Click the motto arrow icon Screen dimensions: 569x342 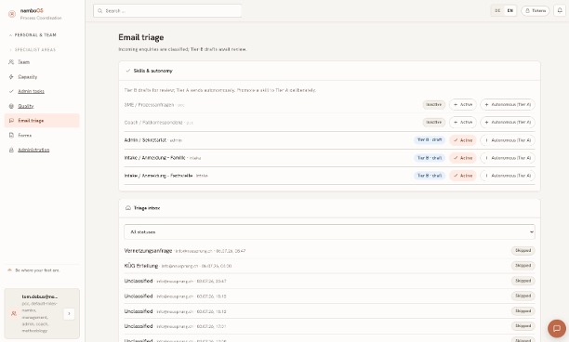tap(10, 270)
